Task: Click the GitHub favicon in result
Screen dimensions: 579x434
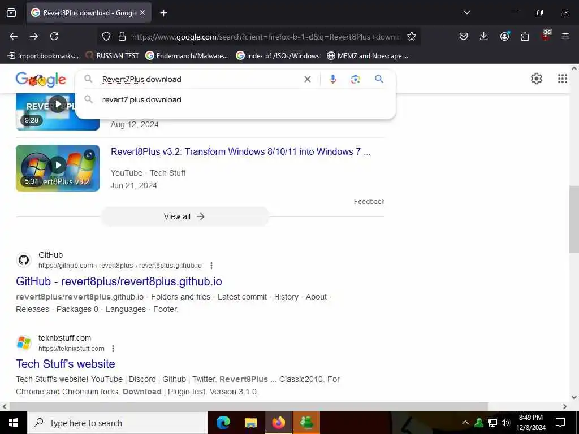Action: click(24, 260)
